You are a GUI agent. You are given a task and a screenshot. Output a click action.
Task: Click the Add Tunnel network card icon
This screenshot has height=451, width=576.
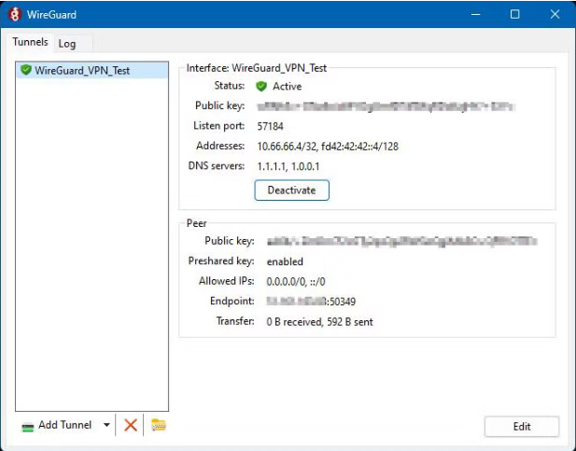pyautogui.click(x=28, y=427)
